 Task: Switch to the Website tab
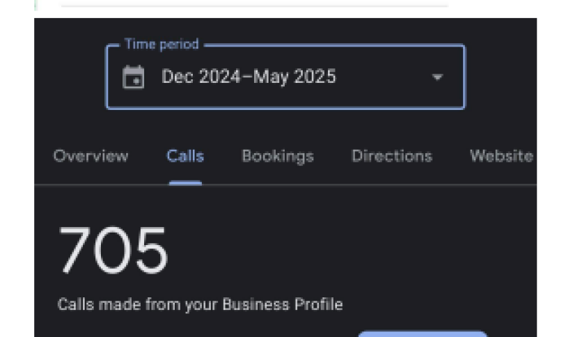501,156
